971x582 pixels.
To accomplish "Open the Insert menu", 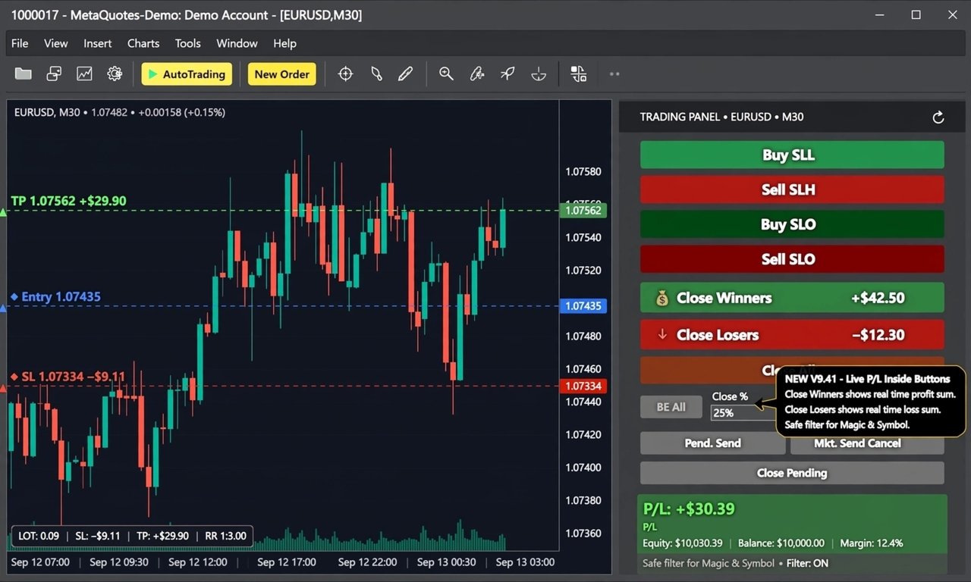I will [98, 43].
